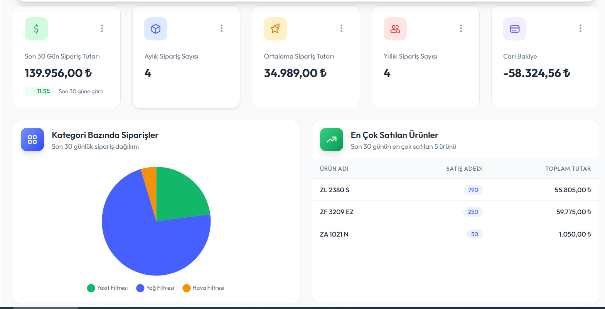Click the green dollar sign icon
This screenshot has height=309, width=605.
tap(36, 29)
